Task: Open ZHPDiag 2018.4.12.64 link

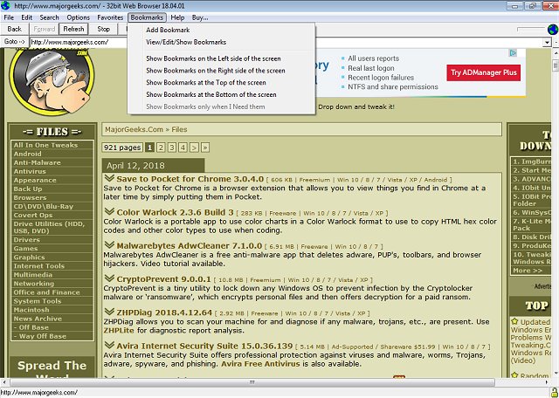Action: click(164, 312)
